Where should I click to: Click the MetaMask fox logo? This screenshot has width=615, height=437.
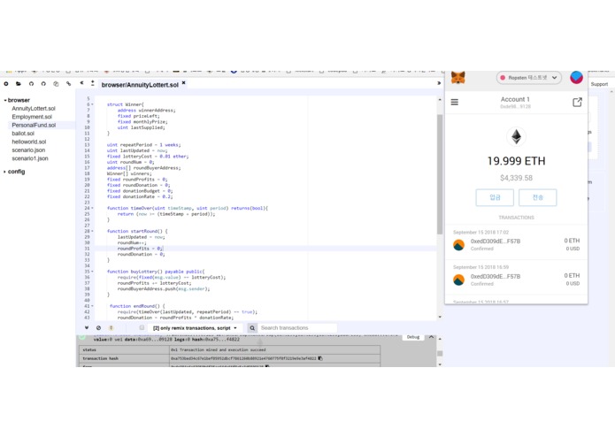point(457,77)
